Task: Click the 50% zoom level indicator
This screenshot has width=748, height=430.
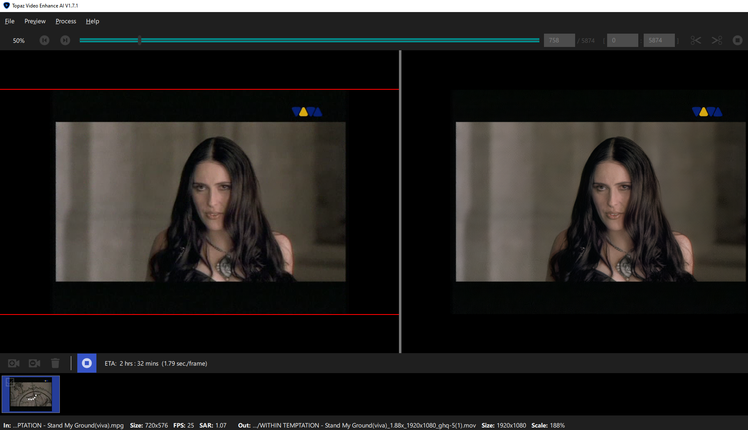Action: pos(19,41)
